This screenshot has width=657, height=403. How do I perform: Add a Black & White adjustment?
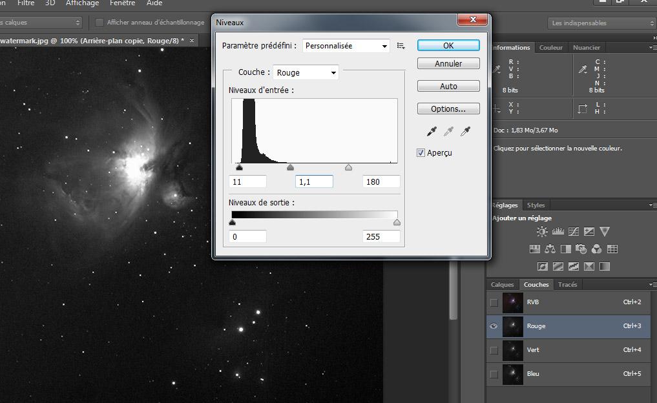[566, 249]
